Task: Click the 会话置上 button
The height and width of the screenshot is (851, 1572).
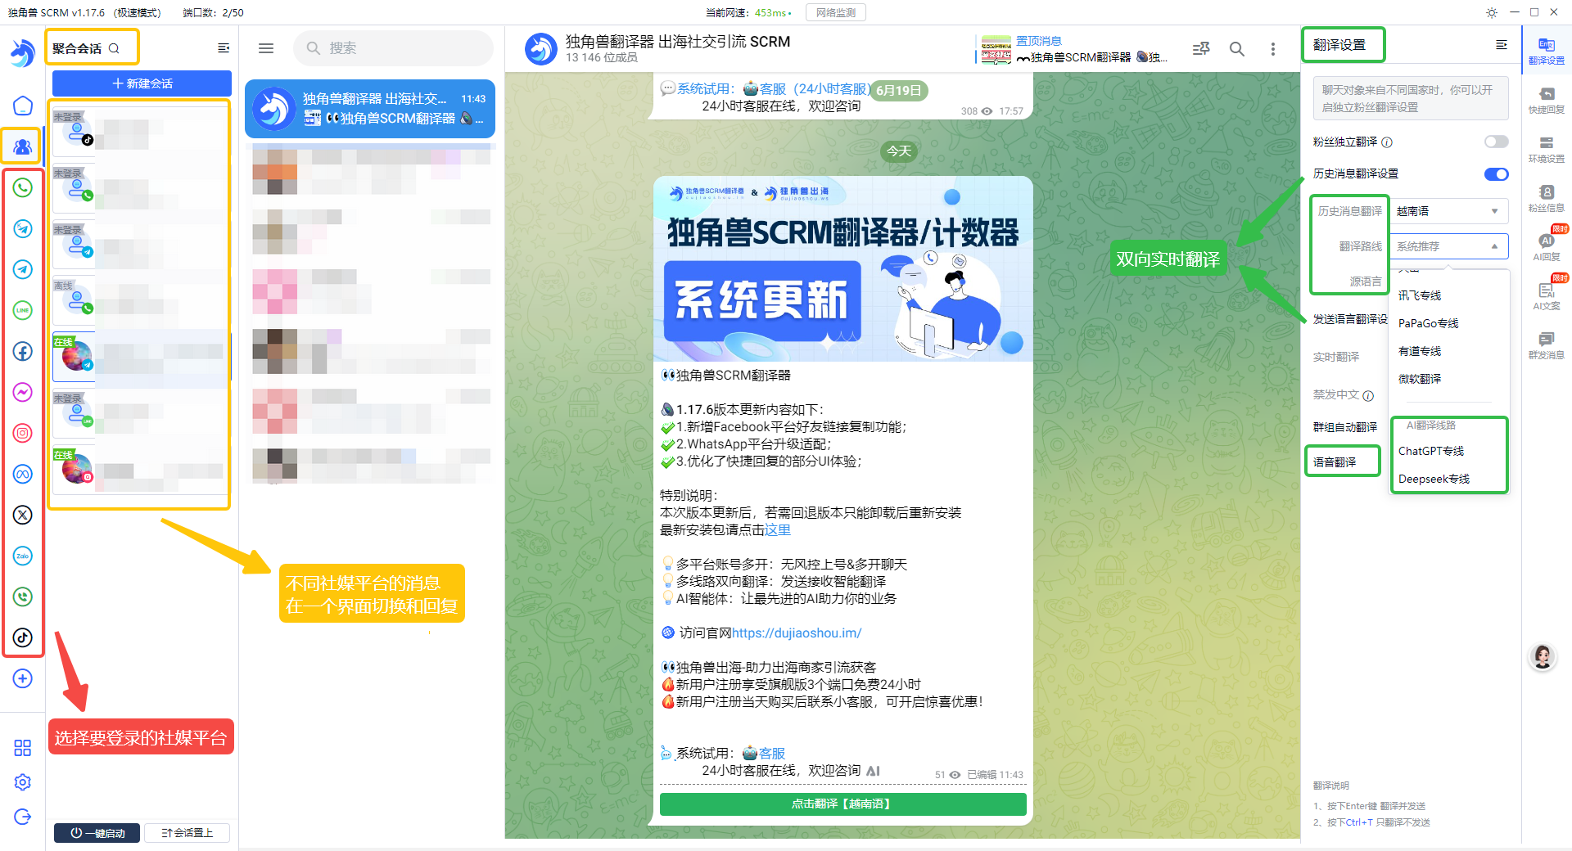Action: click(187, 833)
